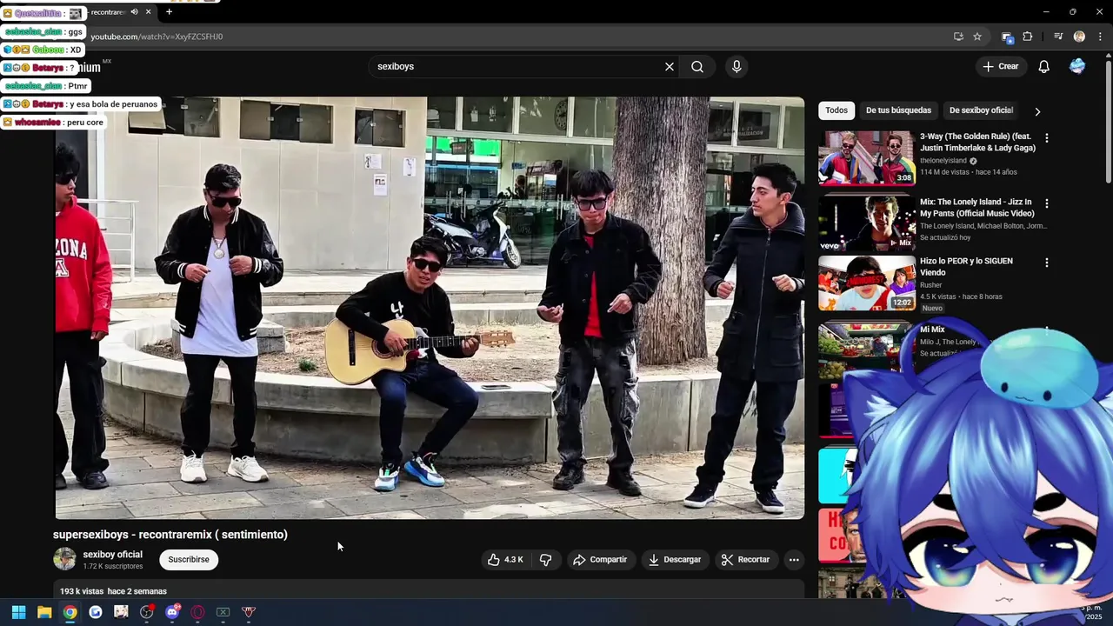This screenshot has height=626, width=1113.
Task: Click the thelonelyisland channel name
Action: 943,161
